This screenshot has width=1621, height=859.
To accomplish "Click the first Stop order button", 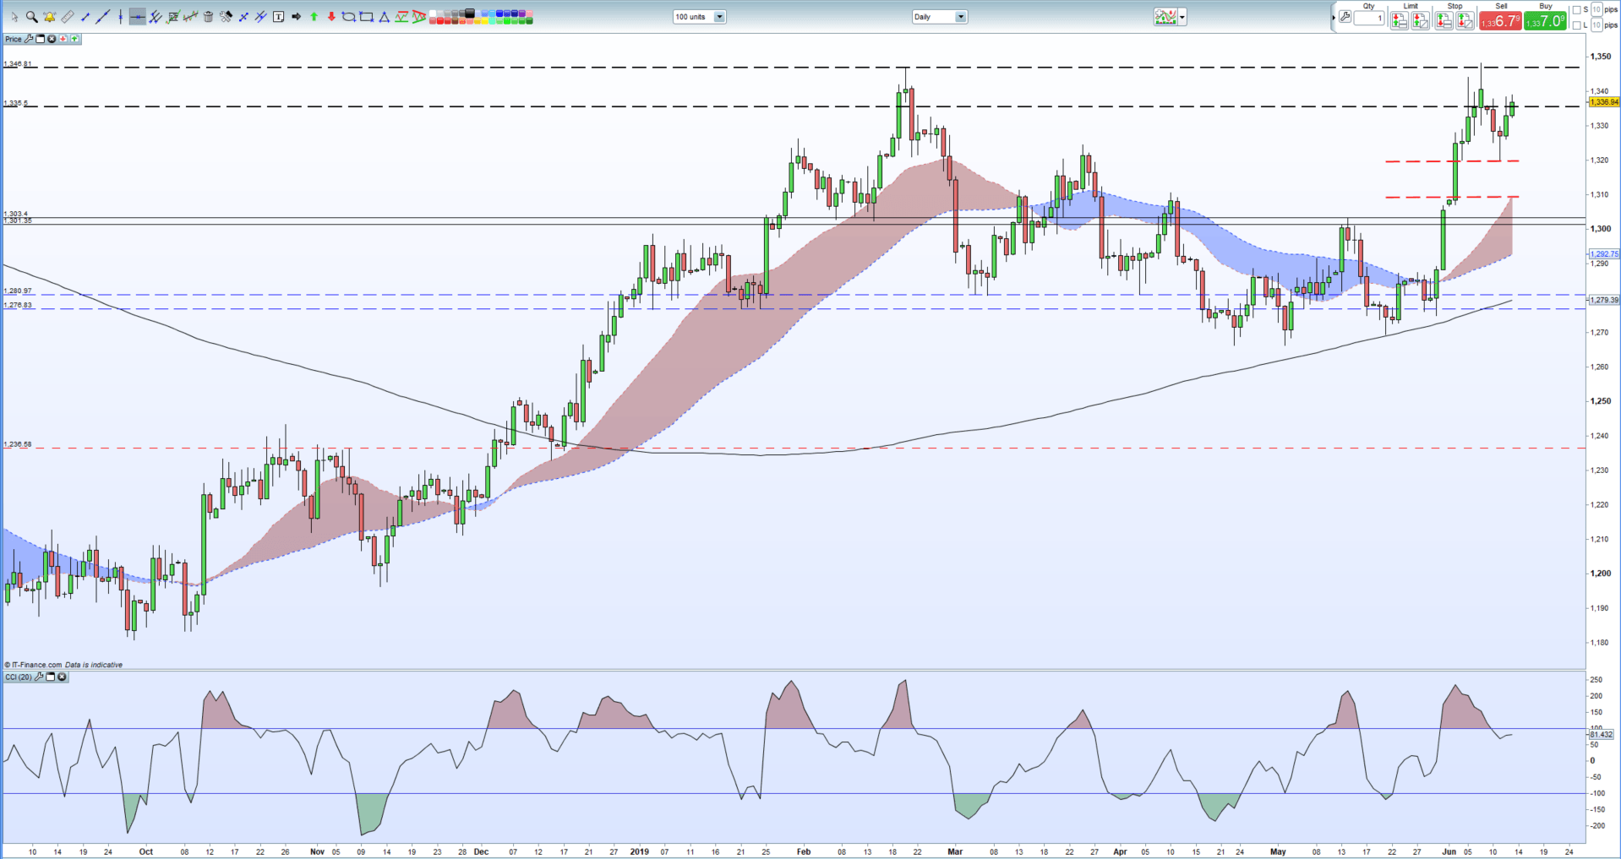I will (x=1444, y=20).
